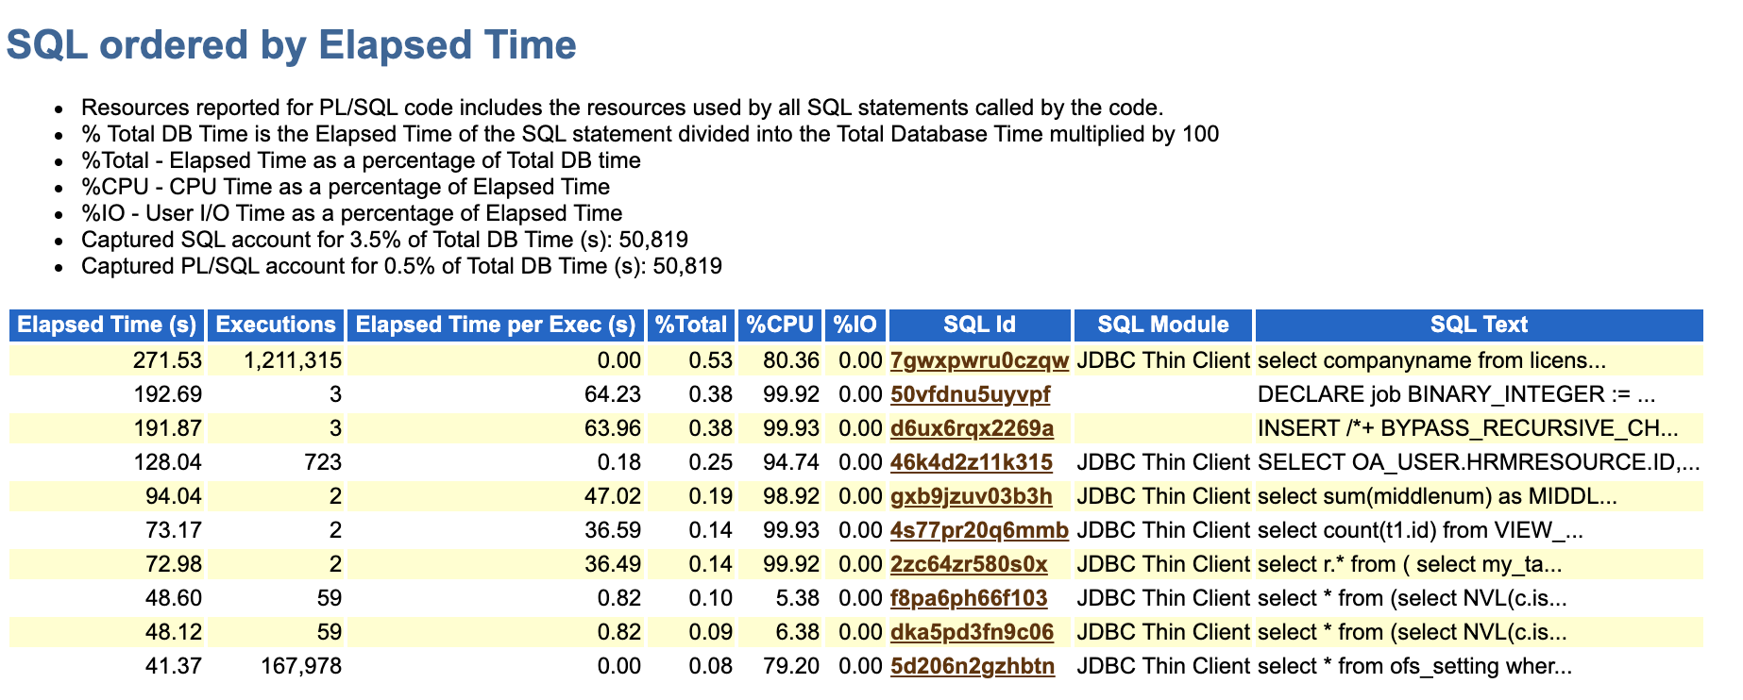Click the 'Resources reported for PL/SQL code' note
Image resolution: width=1743 pixels, height=700 pixels.
622,108
